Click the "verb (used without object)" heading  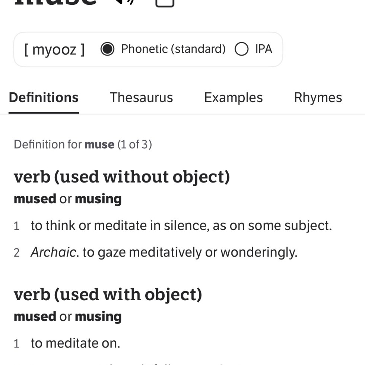[x=122, y=177]
